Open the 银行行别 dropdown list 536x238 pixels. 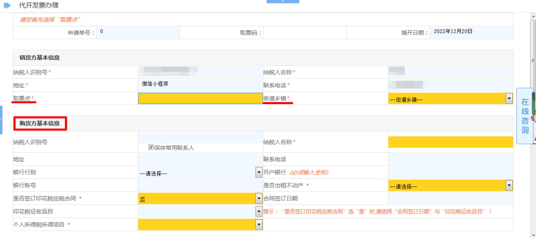[x=259, y=173]
